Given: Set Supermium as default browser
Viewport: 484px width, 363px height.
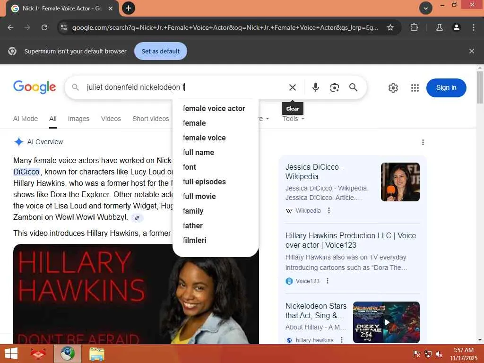Looking at the screenshot, I should click(161, 51).
